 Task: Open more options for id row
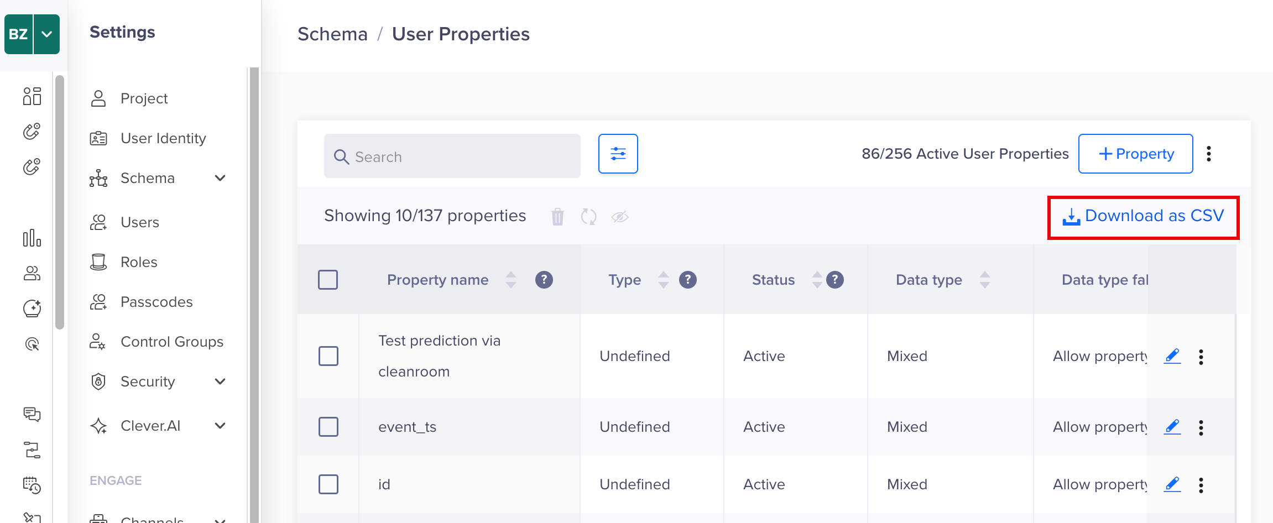(1201, 485)
